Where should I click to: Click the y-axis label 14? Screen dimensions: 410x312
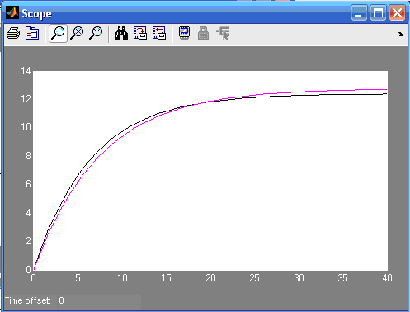pyautogui.click(x=26, y=71)
